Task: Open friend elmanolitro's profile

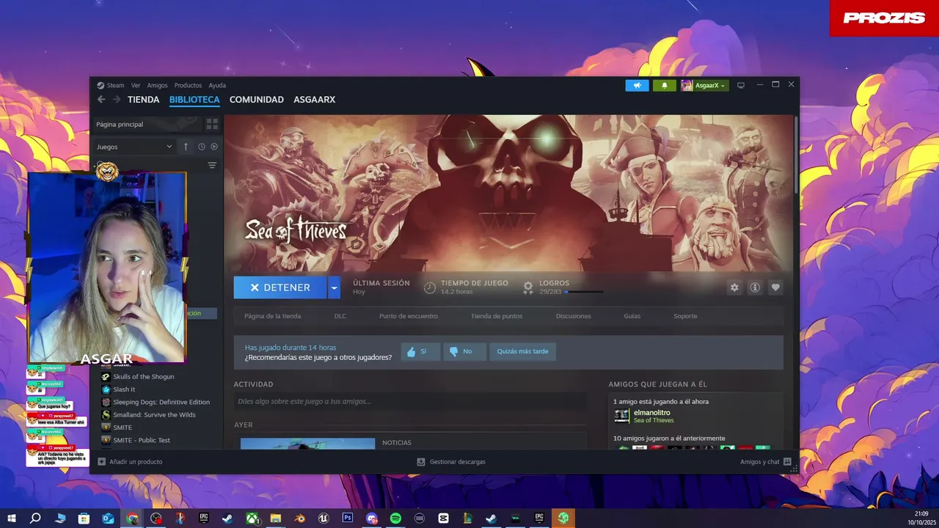Action: coord(651,413)
